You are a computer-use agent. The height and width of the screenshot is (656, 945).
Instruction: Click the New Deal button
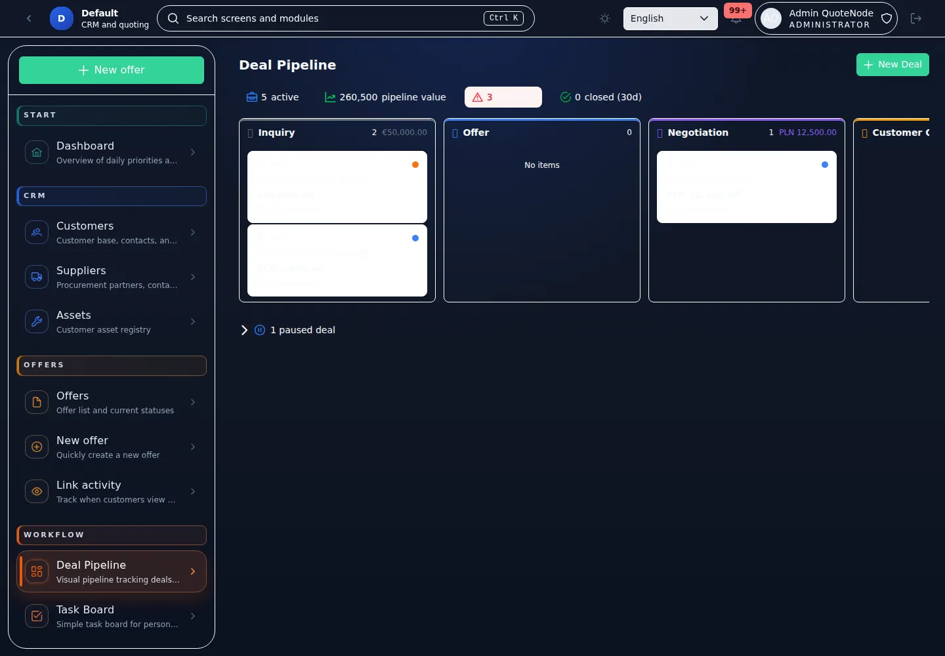(x=892, y=64)
